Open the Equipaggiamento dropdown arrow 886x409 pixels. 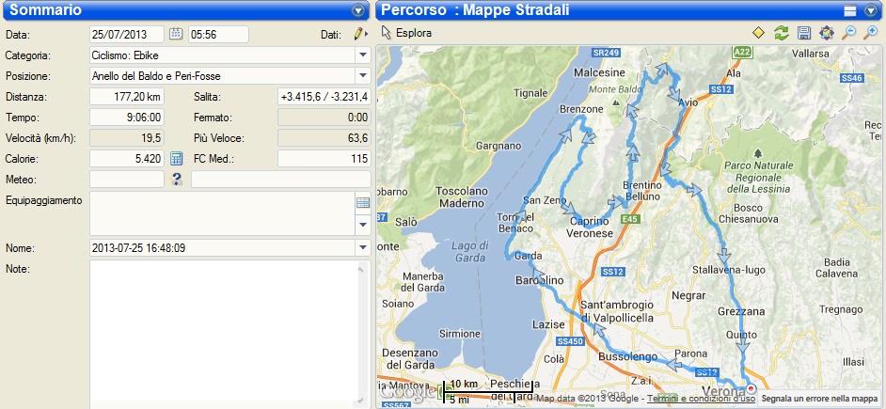pos(363,225)
